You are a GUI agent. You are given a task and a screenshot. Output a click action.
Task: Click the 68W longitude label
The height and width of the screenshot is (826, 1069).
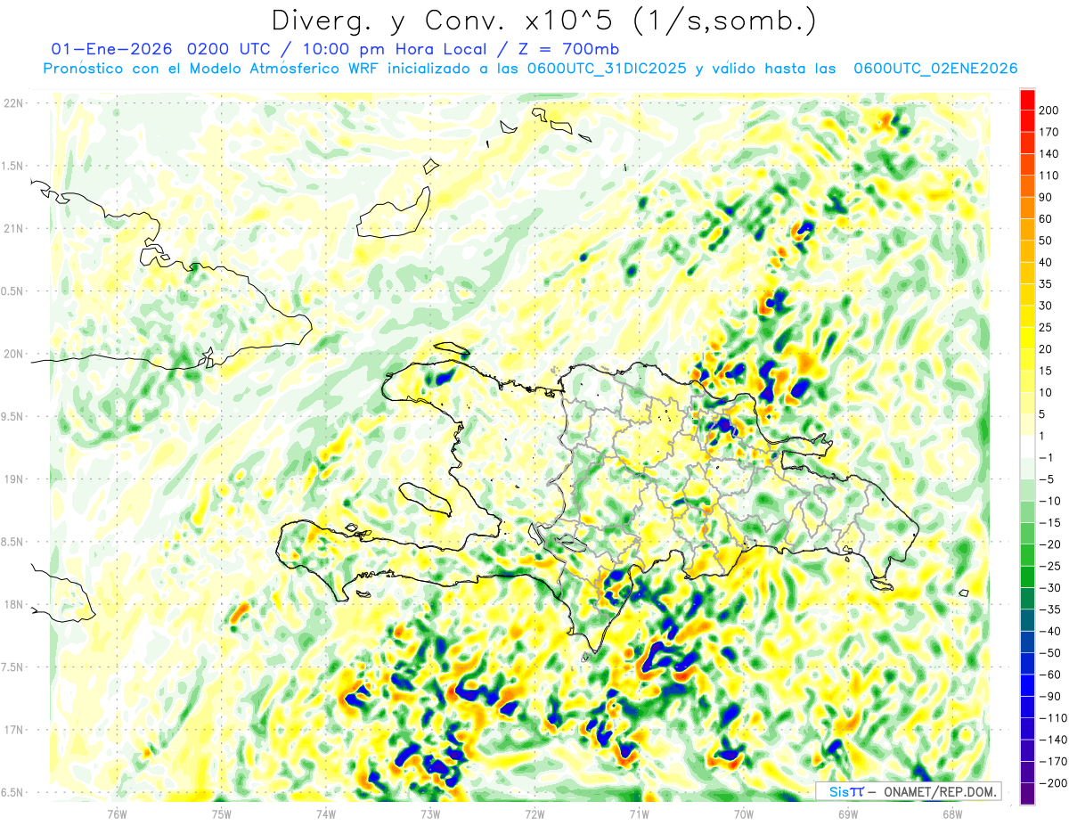(952, 814)
